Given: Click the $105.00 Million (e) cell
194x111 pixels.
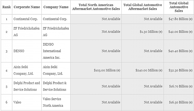Looking at the screenshot, I should pos(96,70).
